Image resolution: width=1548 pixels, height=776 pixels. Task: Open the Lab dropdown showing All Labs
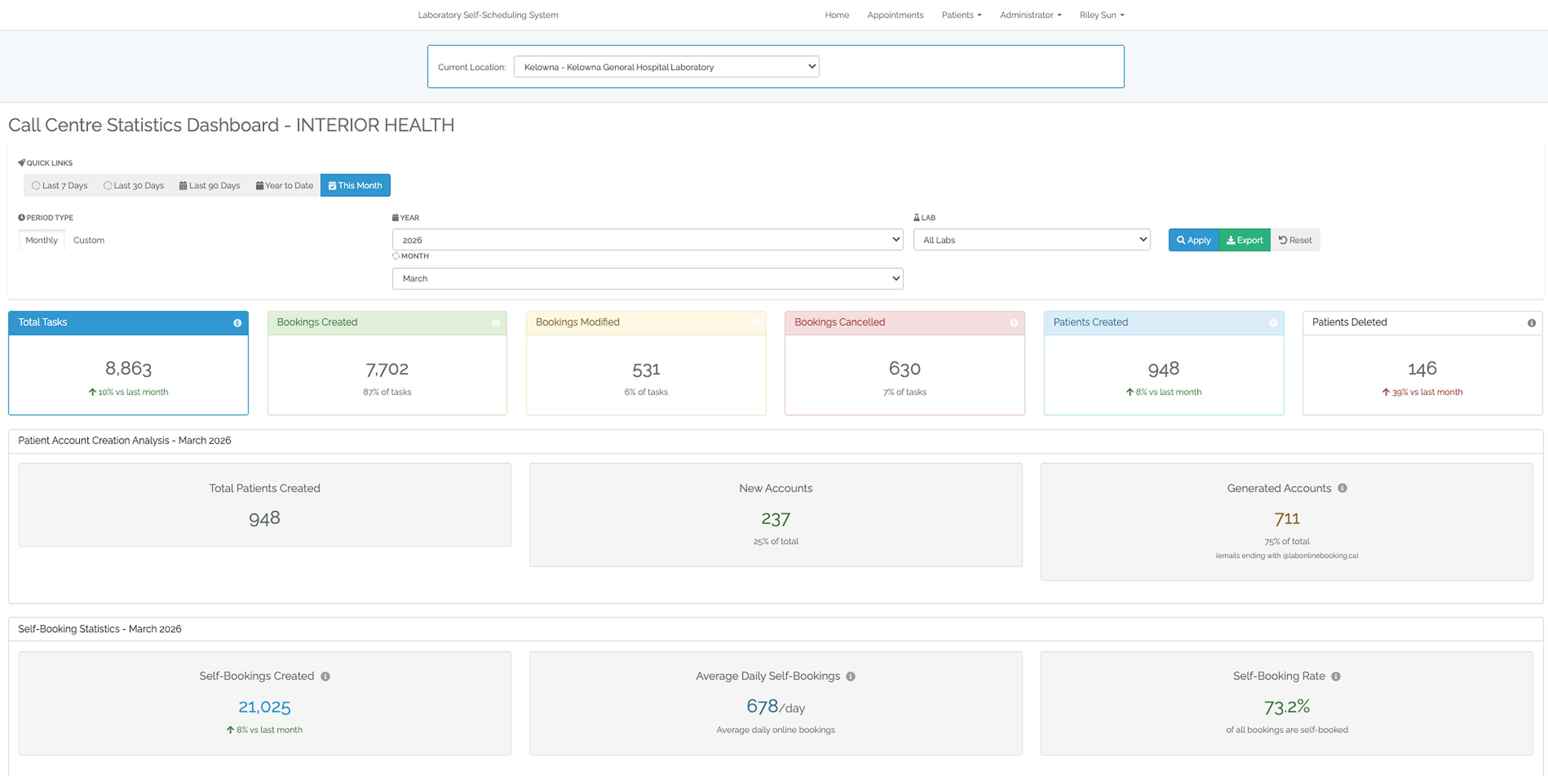coord(1032,240)
